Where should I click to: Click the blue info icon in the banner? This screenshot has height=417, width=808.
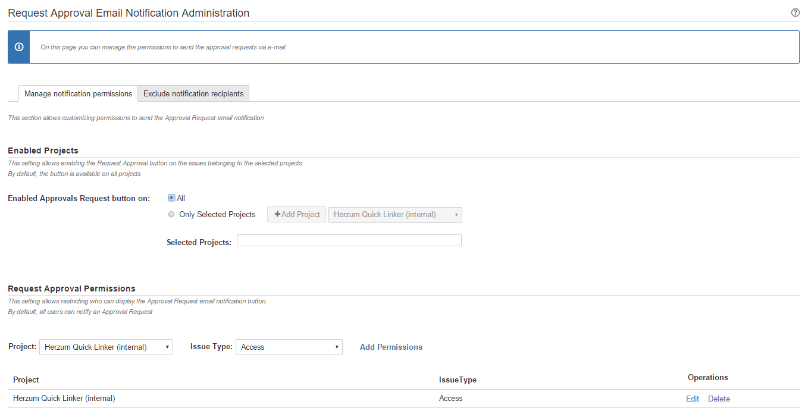click(18, 47)
